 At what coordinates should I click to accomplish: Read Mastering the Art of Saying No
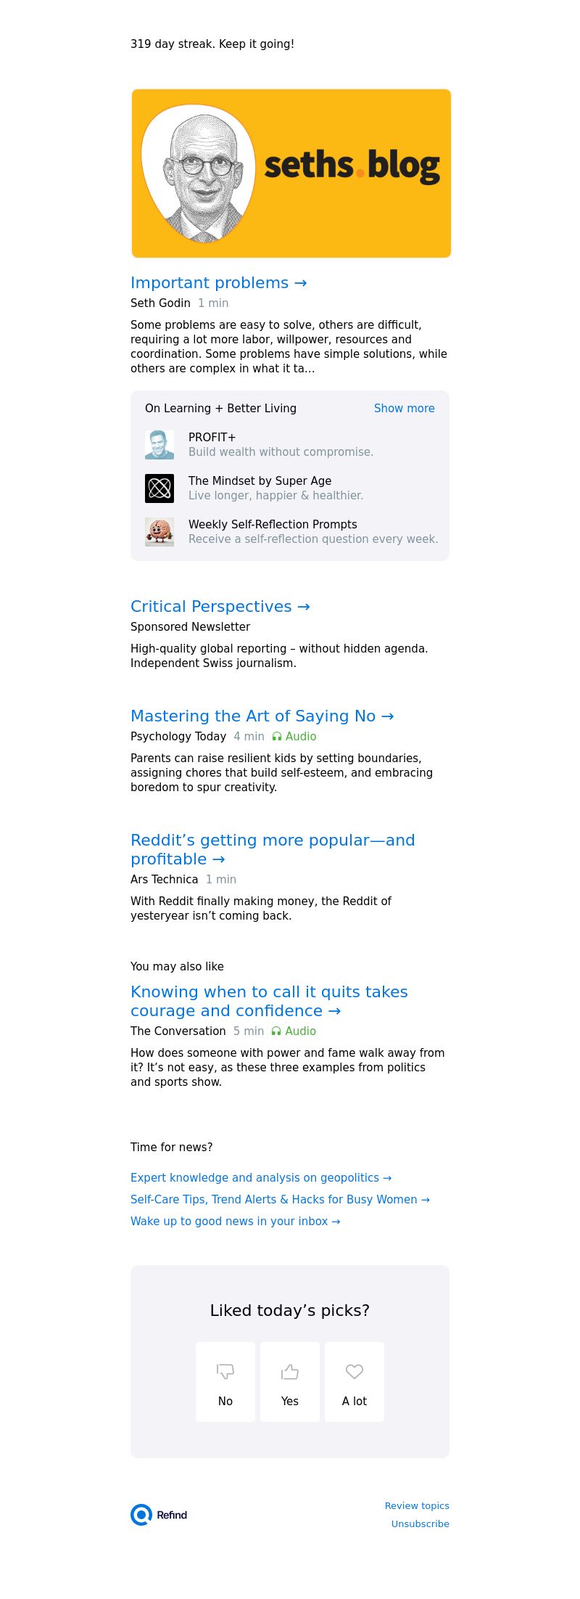click(262, 716)
